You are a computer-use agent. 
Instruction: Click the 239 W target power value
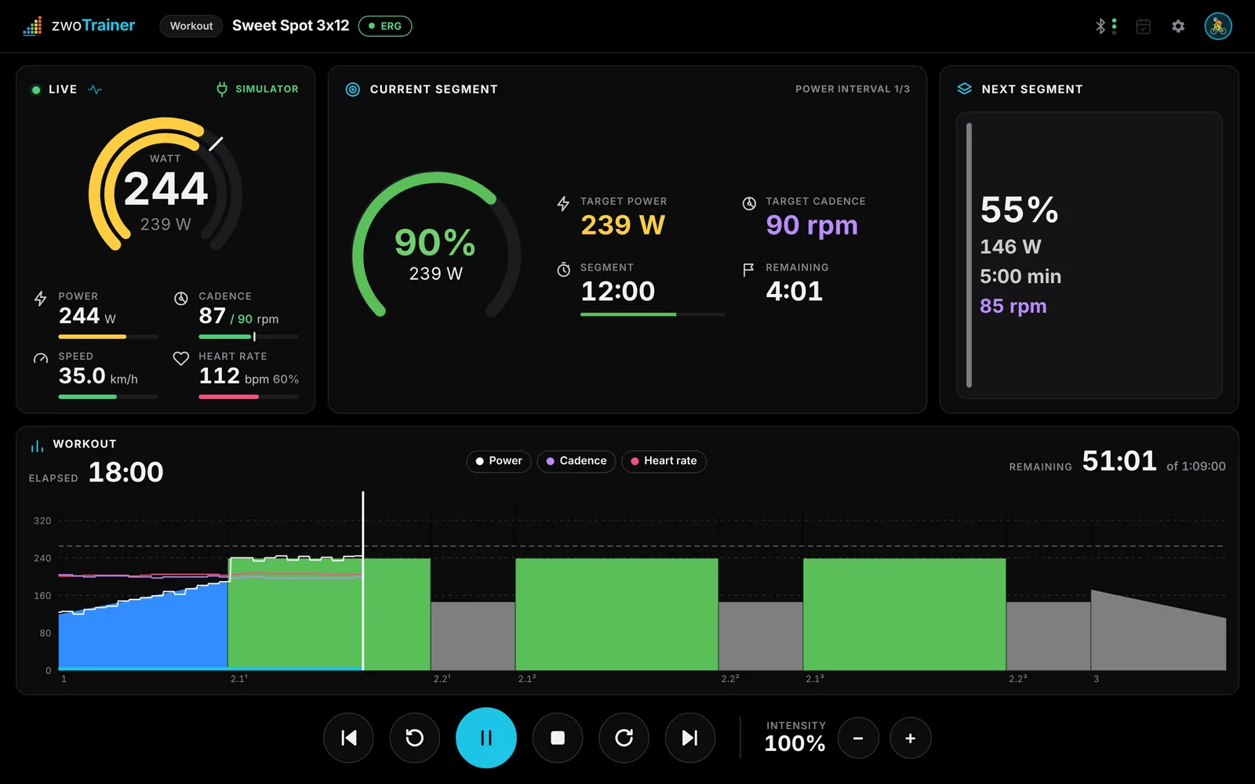623,225
